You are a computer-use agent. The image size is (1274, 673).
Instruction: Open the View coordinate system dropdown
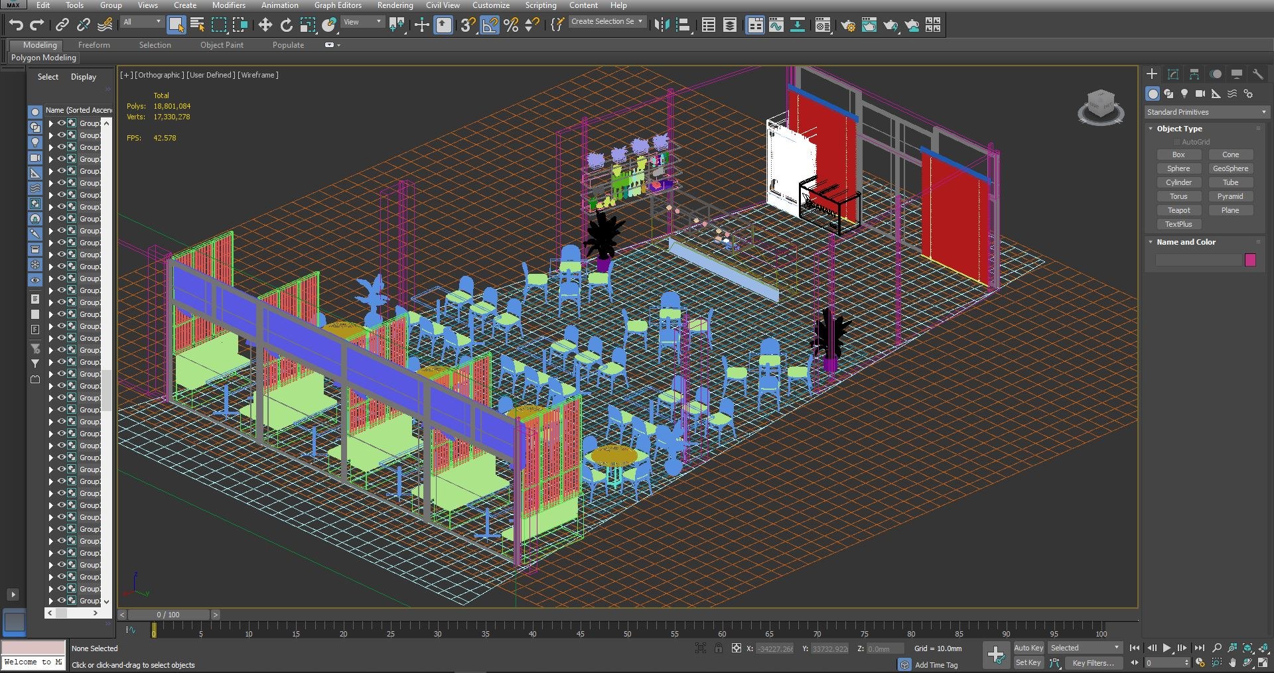[362, 22]
